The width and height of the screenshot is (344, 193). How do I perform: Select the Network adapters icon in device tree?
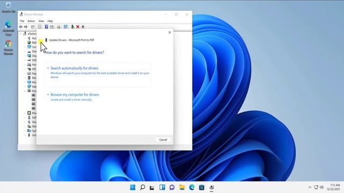point(29,86)
